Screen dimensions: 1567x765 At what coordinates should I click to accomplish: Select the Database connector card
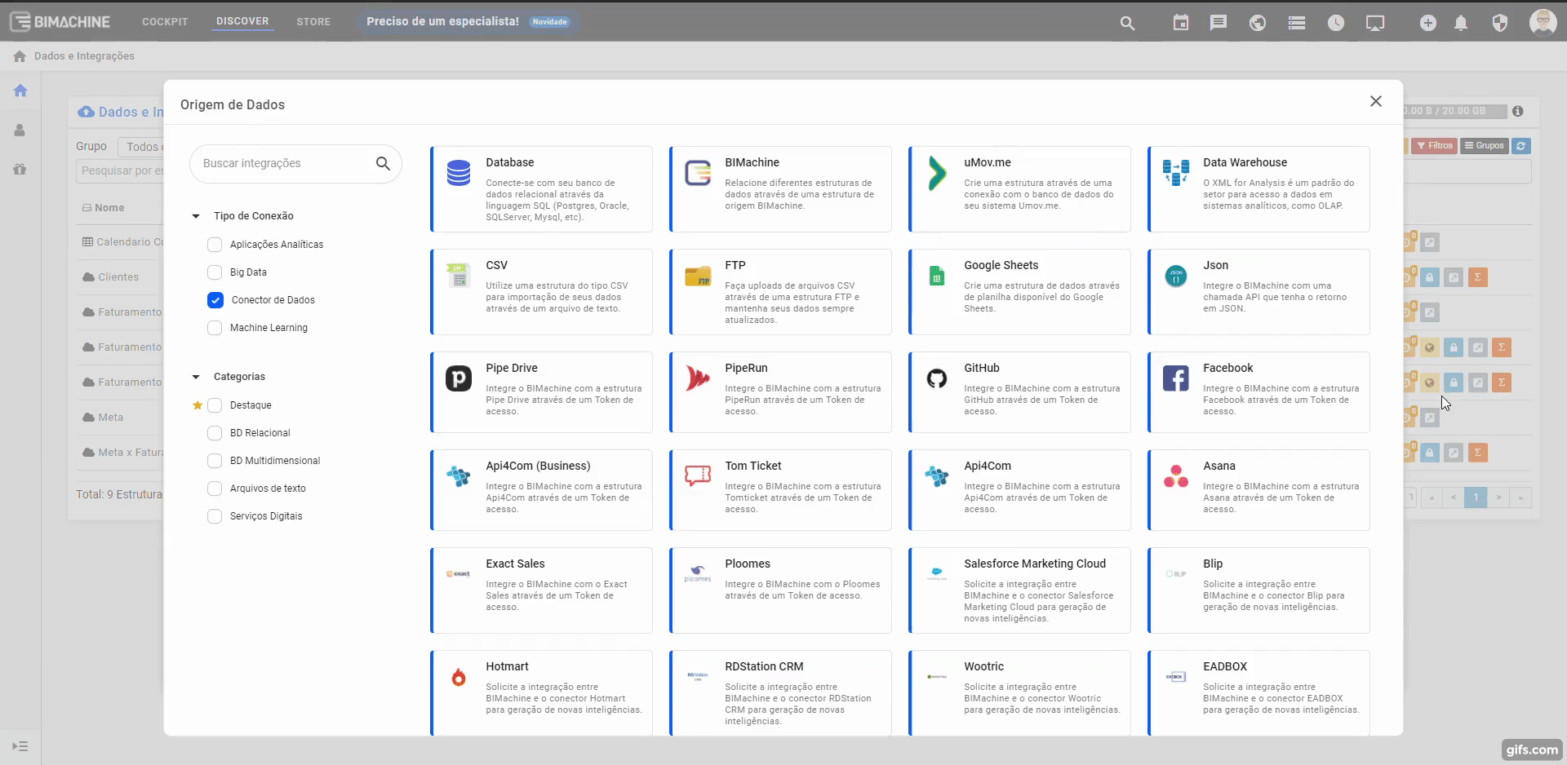click(x=541, y=189)
